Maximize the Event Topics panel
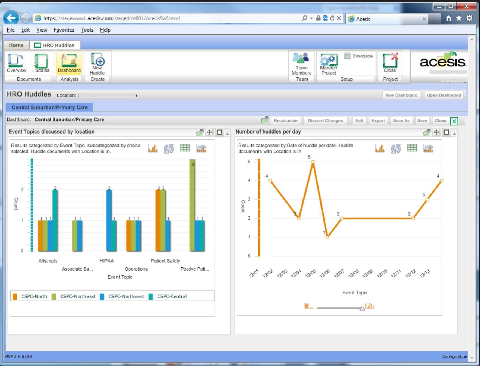480x366 pixels. (x=219, y=132)
